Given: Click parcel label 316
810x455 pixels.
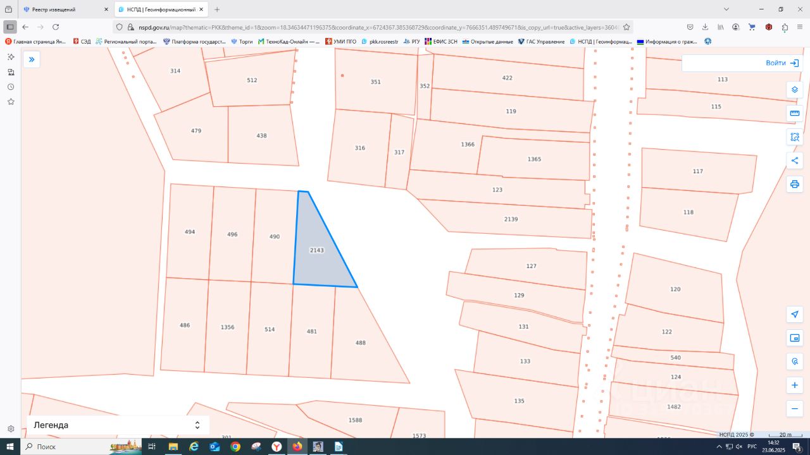Looking at the screenshot, I should [x=359, y=148].
